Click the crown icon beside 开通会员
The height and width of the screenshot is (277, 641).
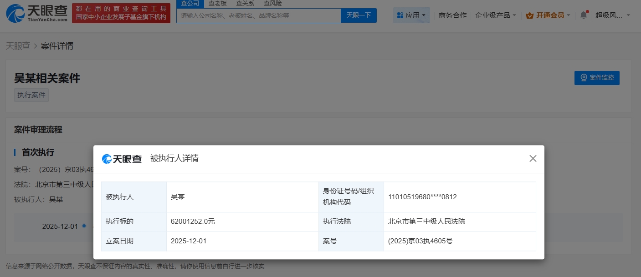click(529, 15)
